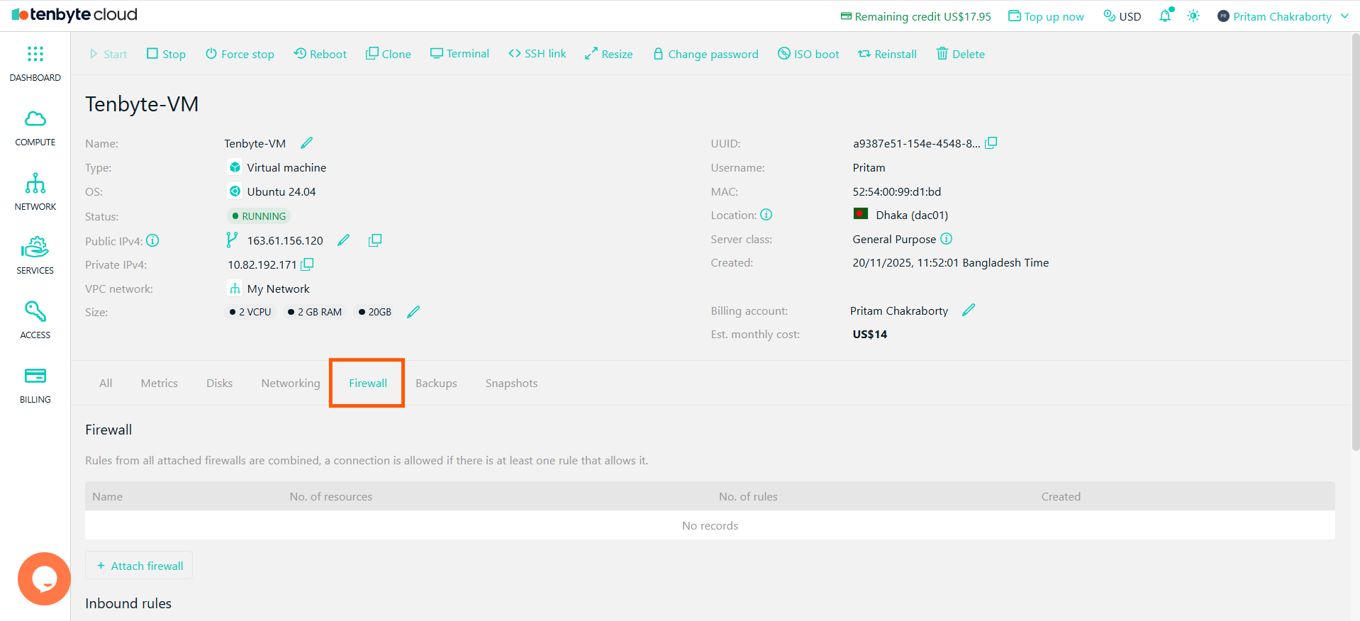Switch to the Backups tab
Screen dimensions: 1360x621
coord(436,383)
